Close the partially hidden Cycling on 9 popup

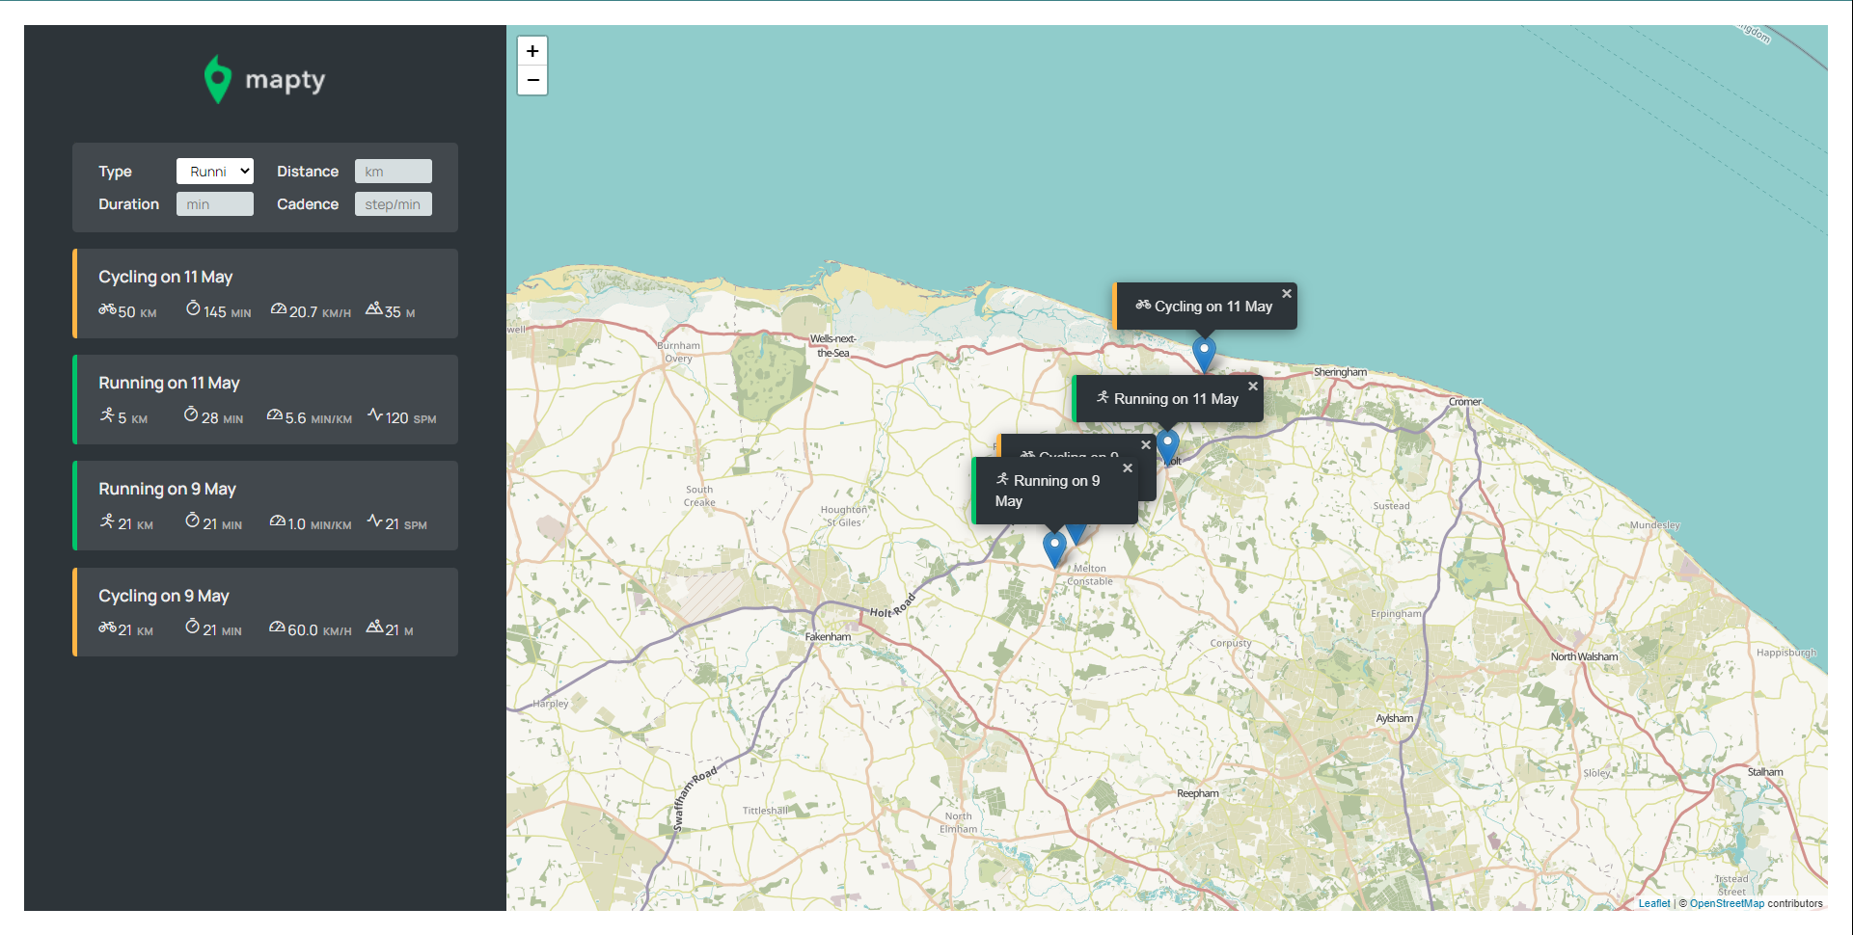pos(1146,445)
